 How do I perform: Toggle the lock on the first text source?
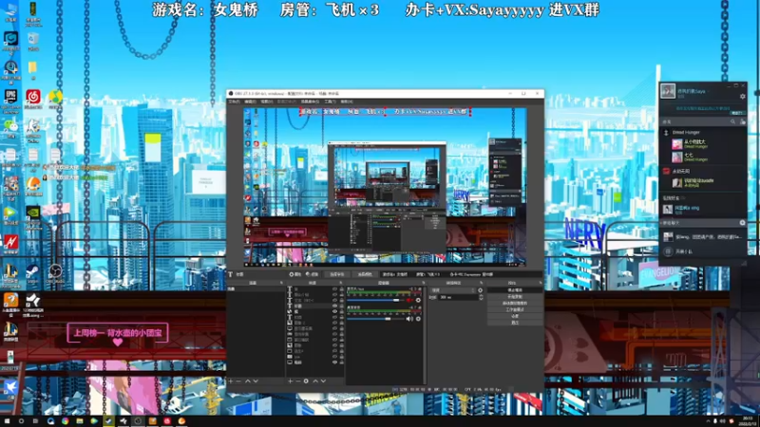(341, 289)
